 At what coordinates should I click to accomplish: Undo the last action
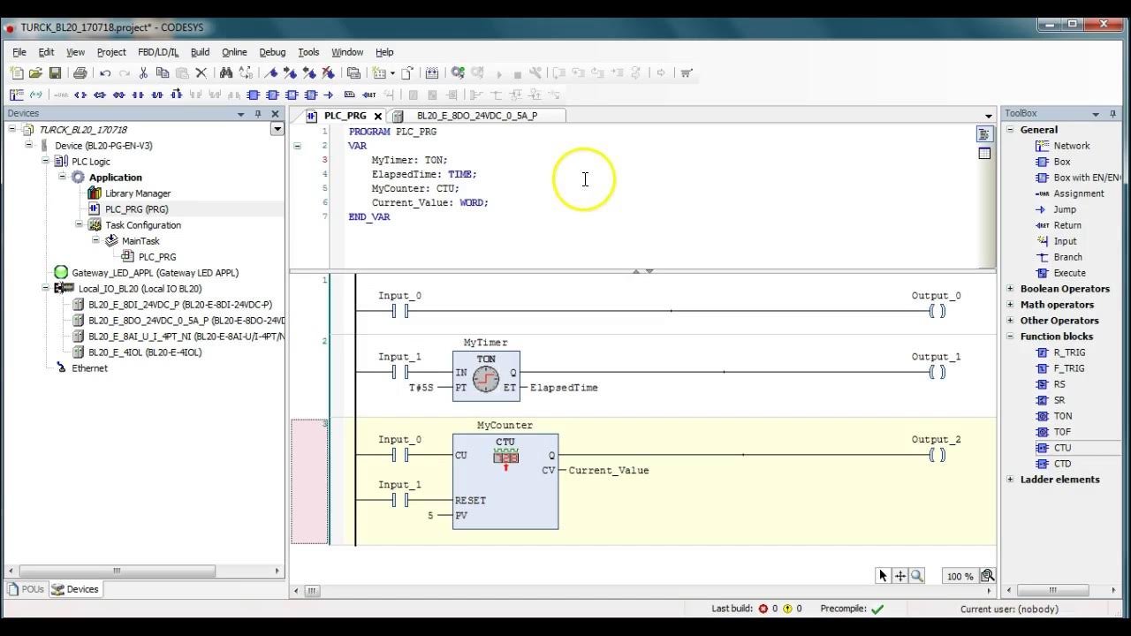105,73
